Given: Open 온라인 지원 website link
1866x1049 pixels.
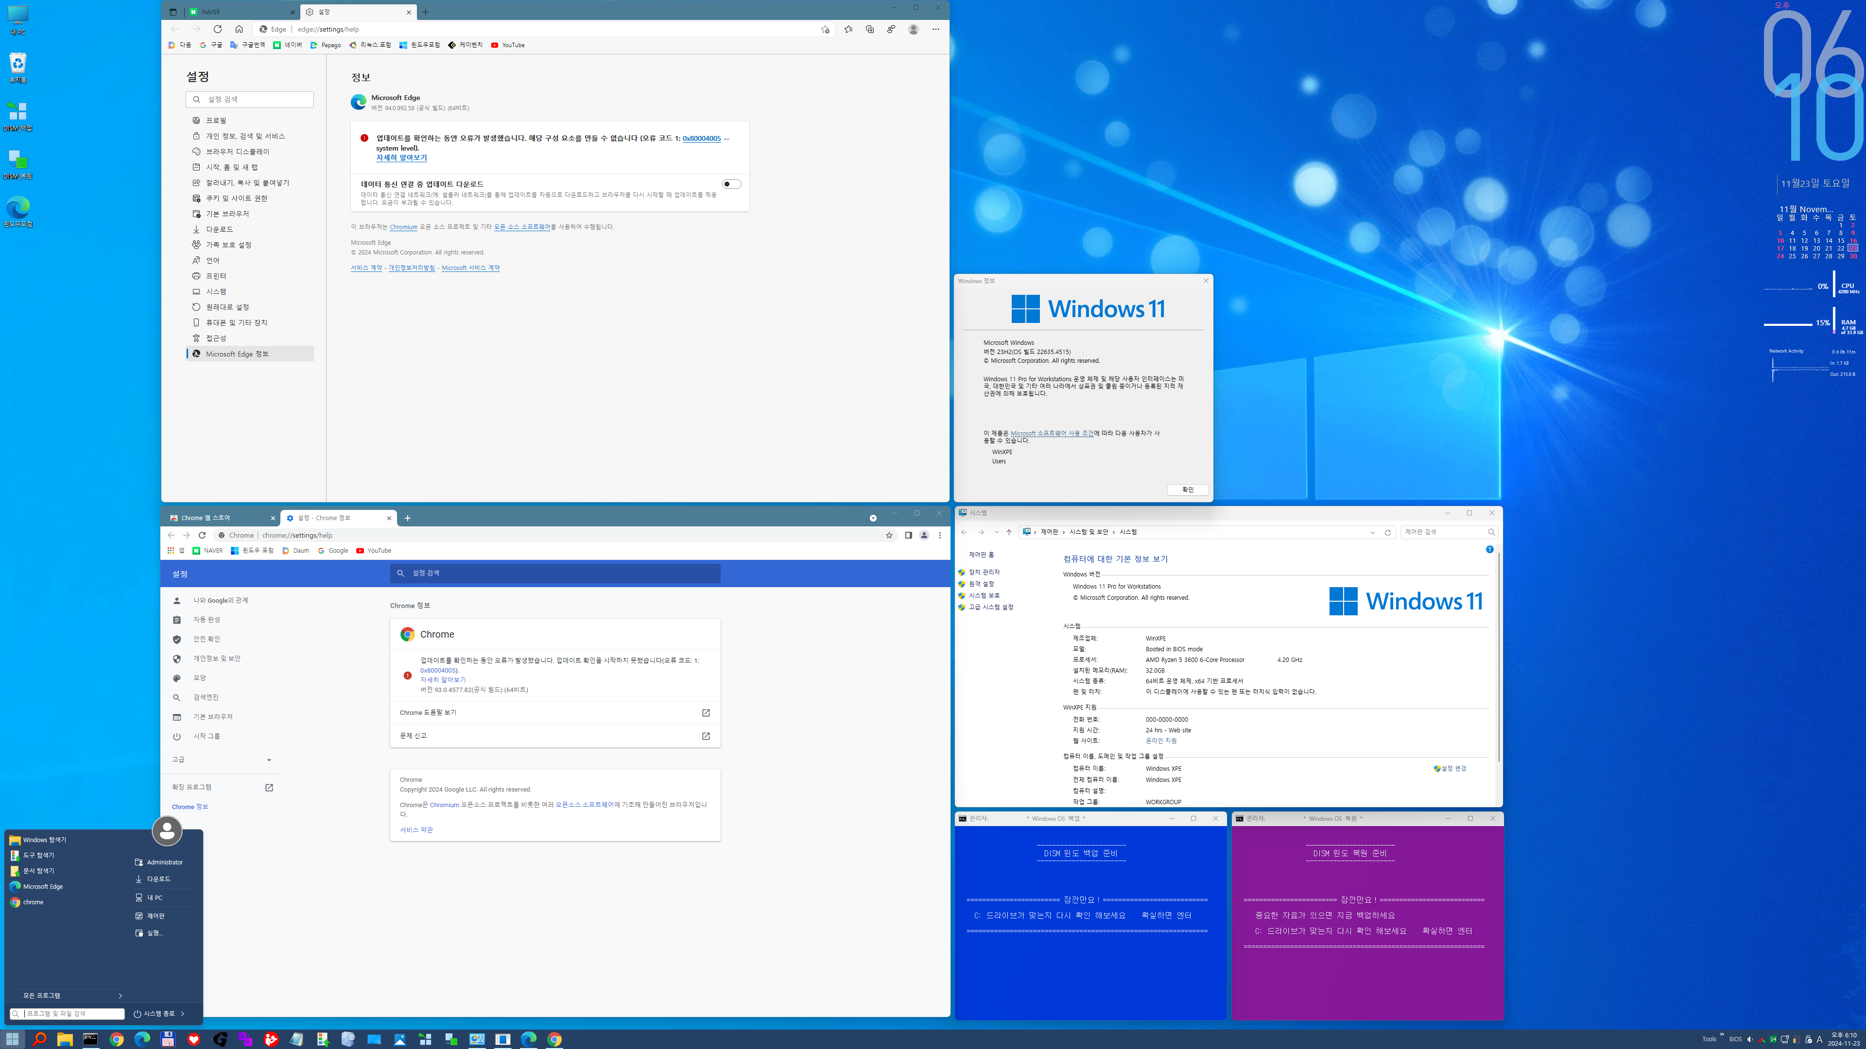Looking at the screenshot, I should click(x=1160, y=741).
